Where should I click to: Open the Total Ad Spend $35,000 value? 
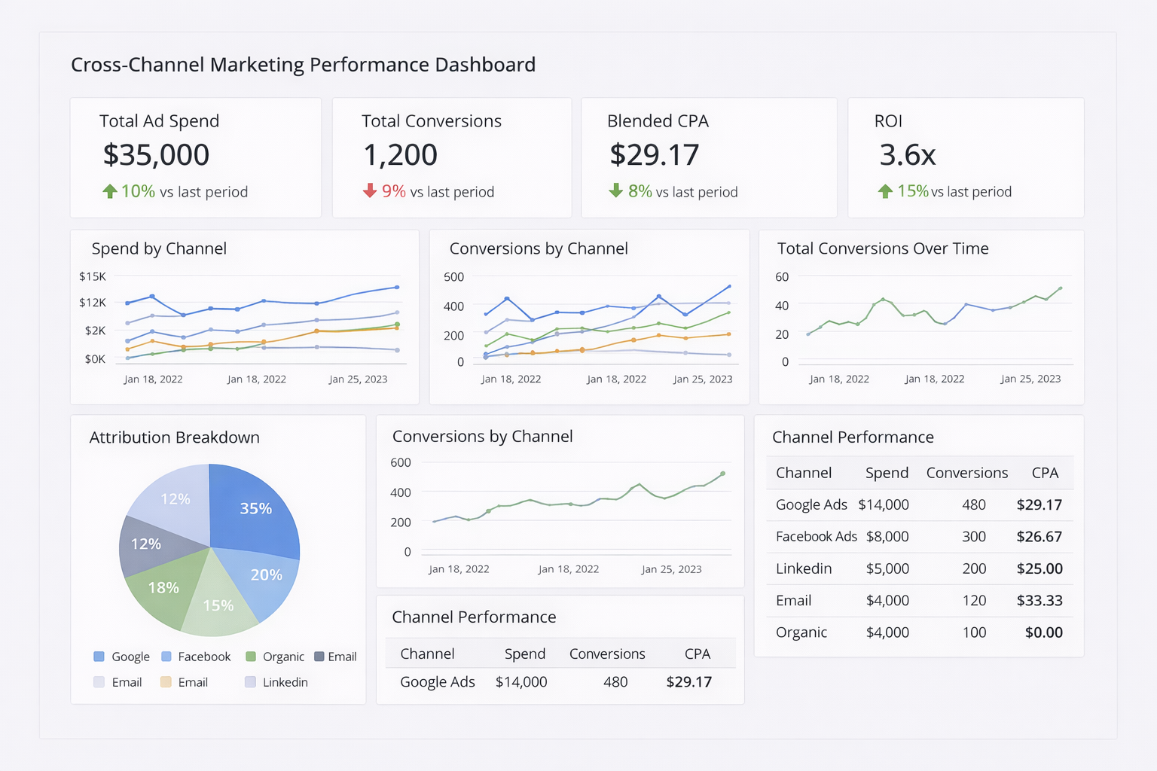click(156, 155)
